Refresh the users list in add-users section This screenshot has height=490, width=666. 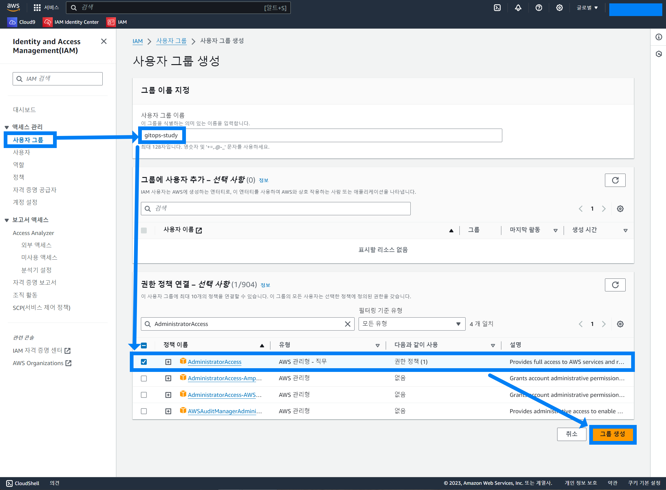coord(615,180)
